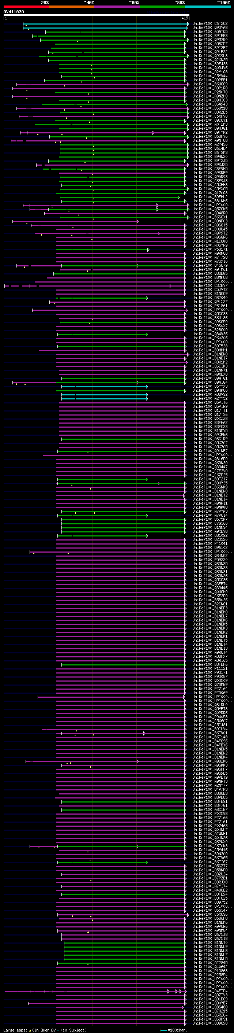This screenshot has height=1033, width=234.
Task: Open hit label UniRef100_Q93YW8
Action: (210, 28)
